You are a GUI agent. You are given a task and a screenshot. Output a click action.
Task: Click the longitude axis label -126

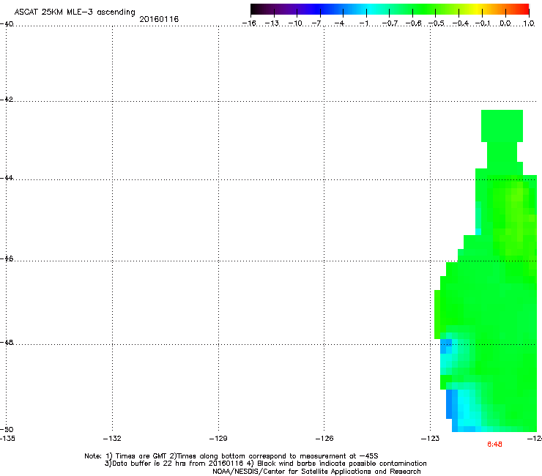[x=324, y=439]
